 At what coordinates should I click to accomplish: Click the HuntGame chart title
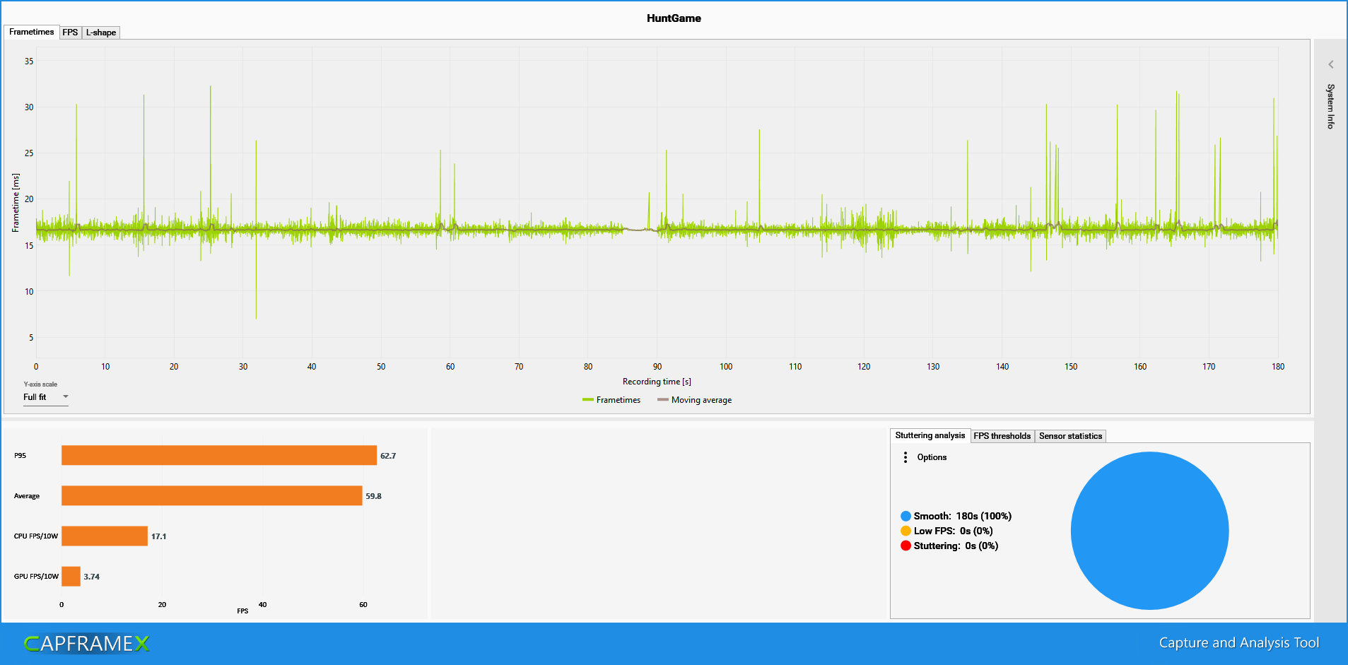674,18
